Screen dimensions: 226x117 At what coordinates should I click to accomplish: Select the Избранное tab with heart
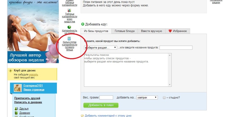pyautogui.click(x=178, y=31)
